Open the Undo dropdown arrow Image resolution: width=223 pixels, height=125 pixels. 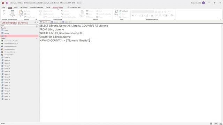coord(6,11)
